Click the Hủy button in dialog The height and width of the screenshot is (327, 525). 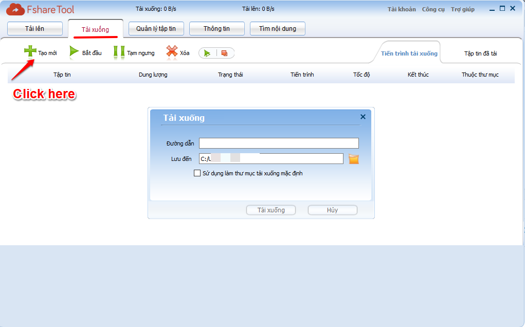[x=332, y=210]
